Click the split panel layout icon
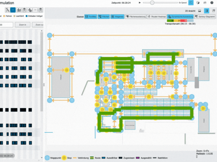The width and height of the screenshot is (217, 162). 207,11
